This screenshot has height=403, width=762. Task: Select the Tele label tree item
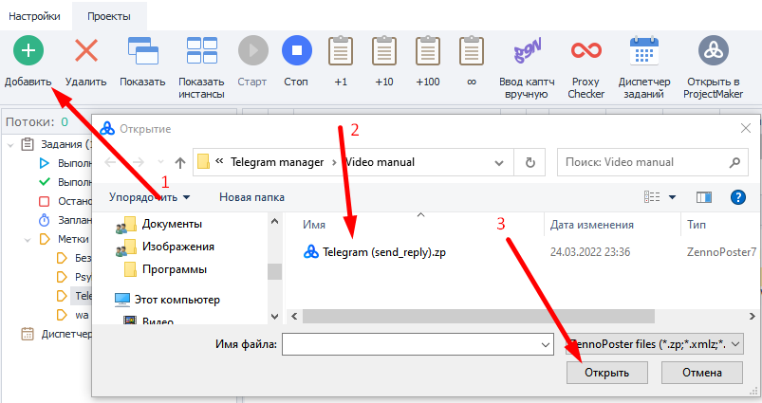(74, 296)
